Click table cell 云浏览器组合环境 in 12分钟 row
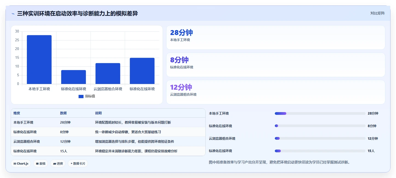 pos(27,142)
